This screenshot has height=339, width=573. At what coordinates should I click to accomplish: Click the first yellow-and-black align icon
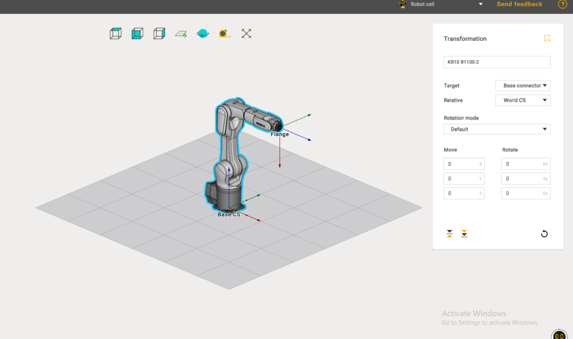coord(449,234)
